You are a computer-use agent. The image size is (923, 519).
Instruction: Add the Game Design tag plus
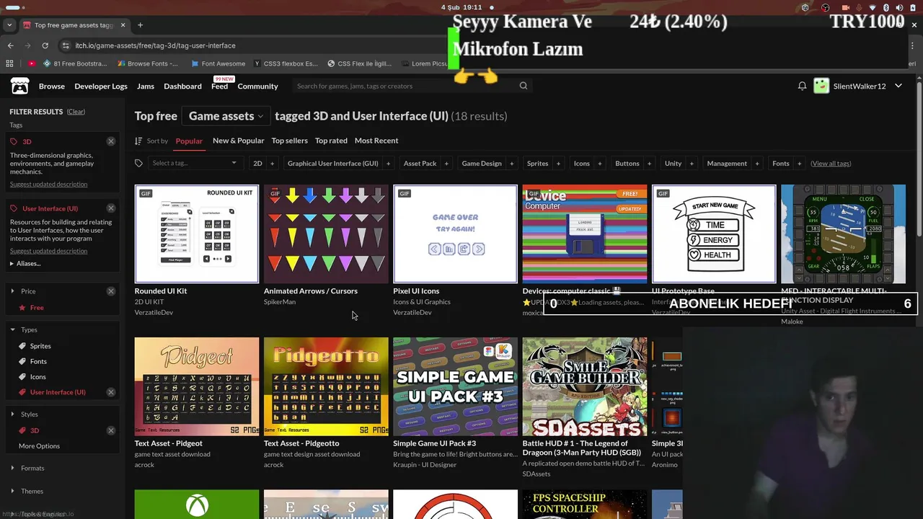tap(512, 164)
